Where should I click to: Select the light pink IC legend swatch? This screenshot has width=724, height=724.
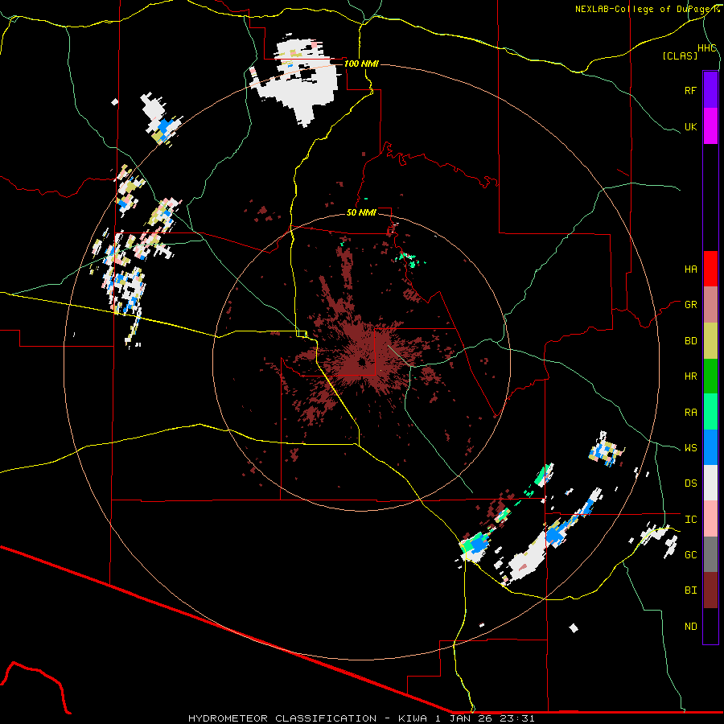710,519
